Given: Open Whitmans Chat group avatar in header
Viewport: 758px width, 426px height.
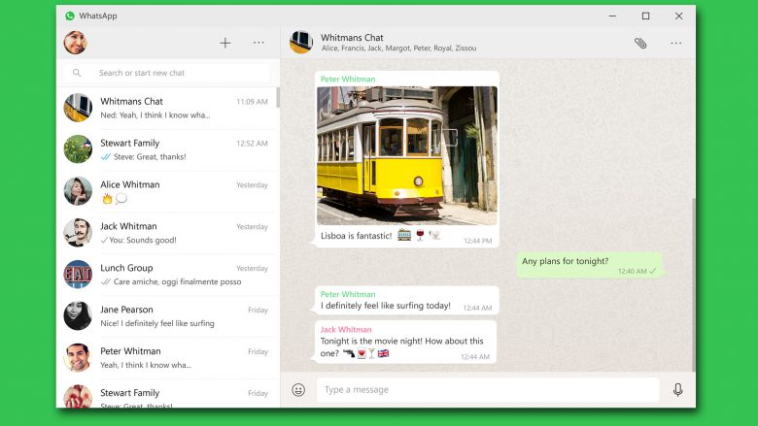Looking at the screenshot, I should click(301, 42).
